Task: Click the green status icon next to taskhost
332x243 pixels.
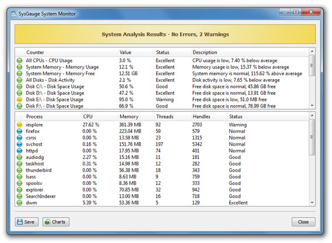Action: pos(19,164)
